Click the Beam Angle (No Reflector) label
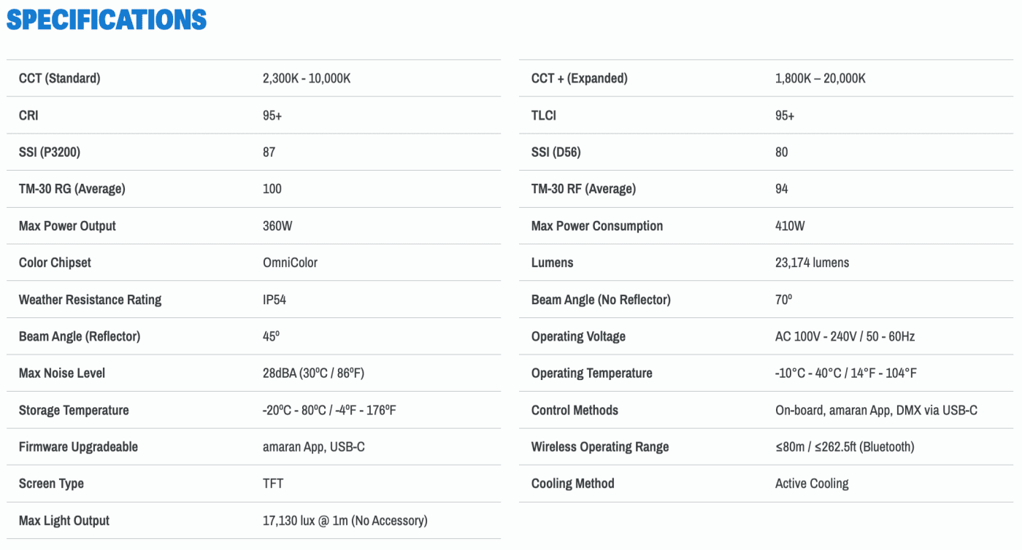Viewport: 1022px width, 550px height. pos(600,300)
